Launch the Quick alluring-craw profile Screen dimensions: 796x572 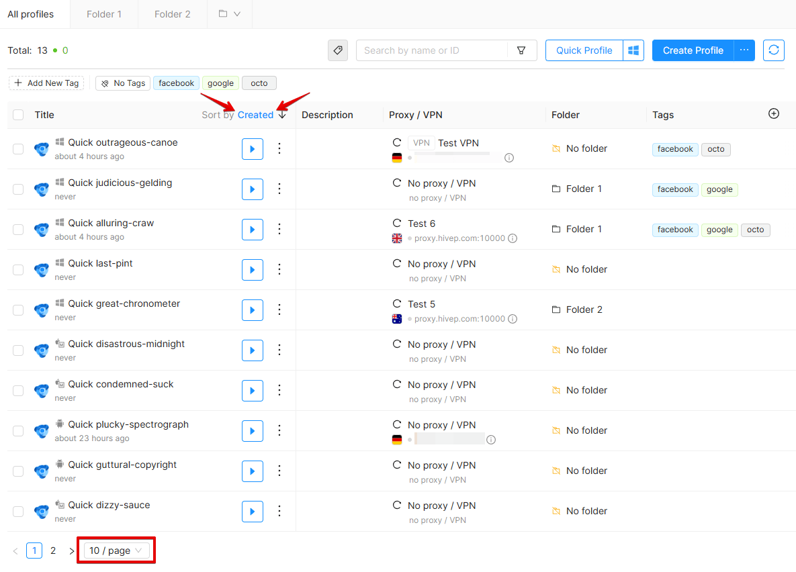[x=253, y=230]
